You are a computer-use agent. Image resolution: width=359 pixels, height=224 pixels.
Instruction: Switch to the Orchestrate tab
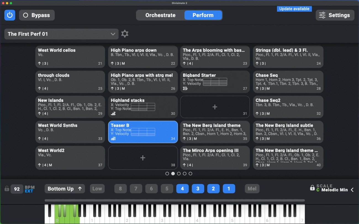pyautogui.click(x=160, y=15)
